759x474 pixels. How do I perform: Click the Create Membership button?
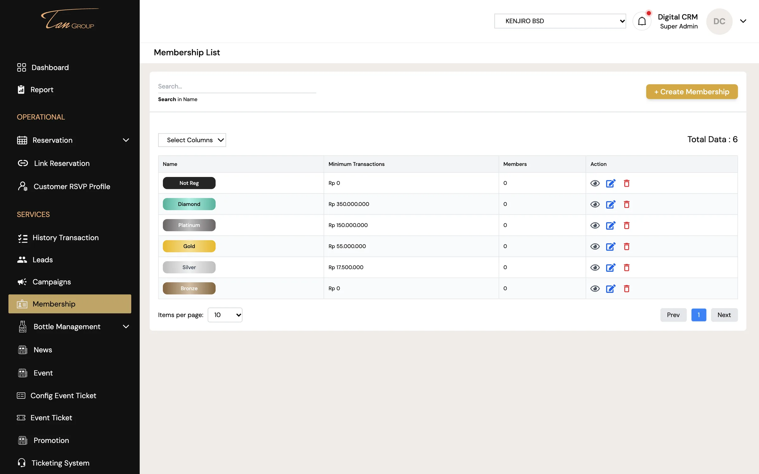coord(692,92)
